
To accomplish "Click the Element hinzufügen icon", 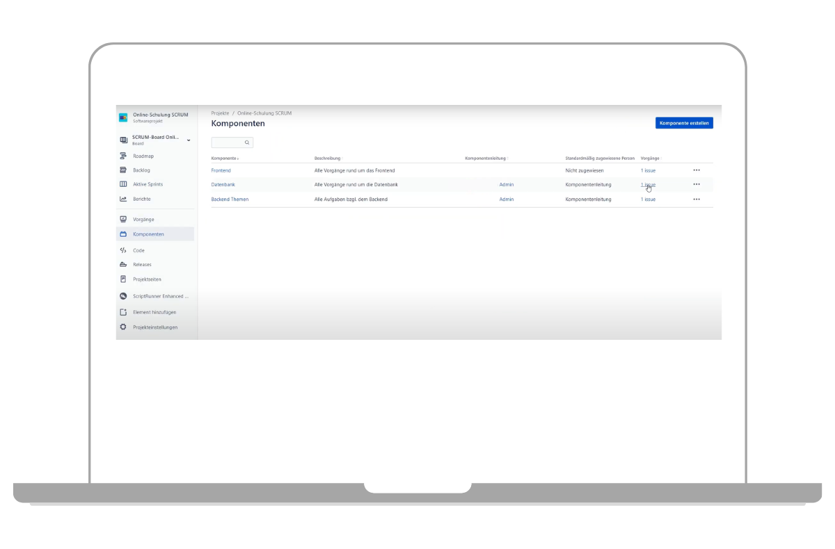I will 123,313.
